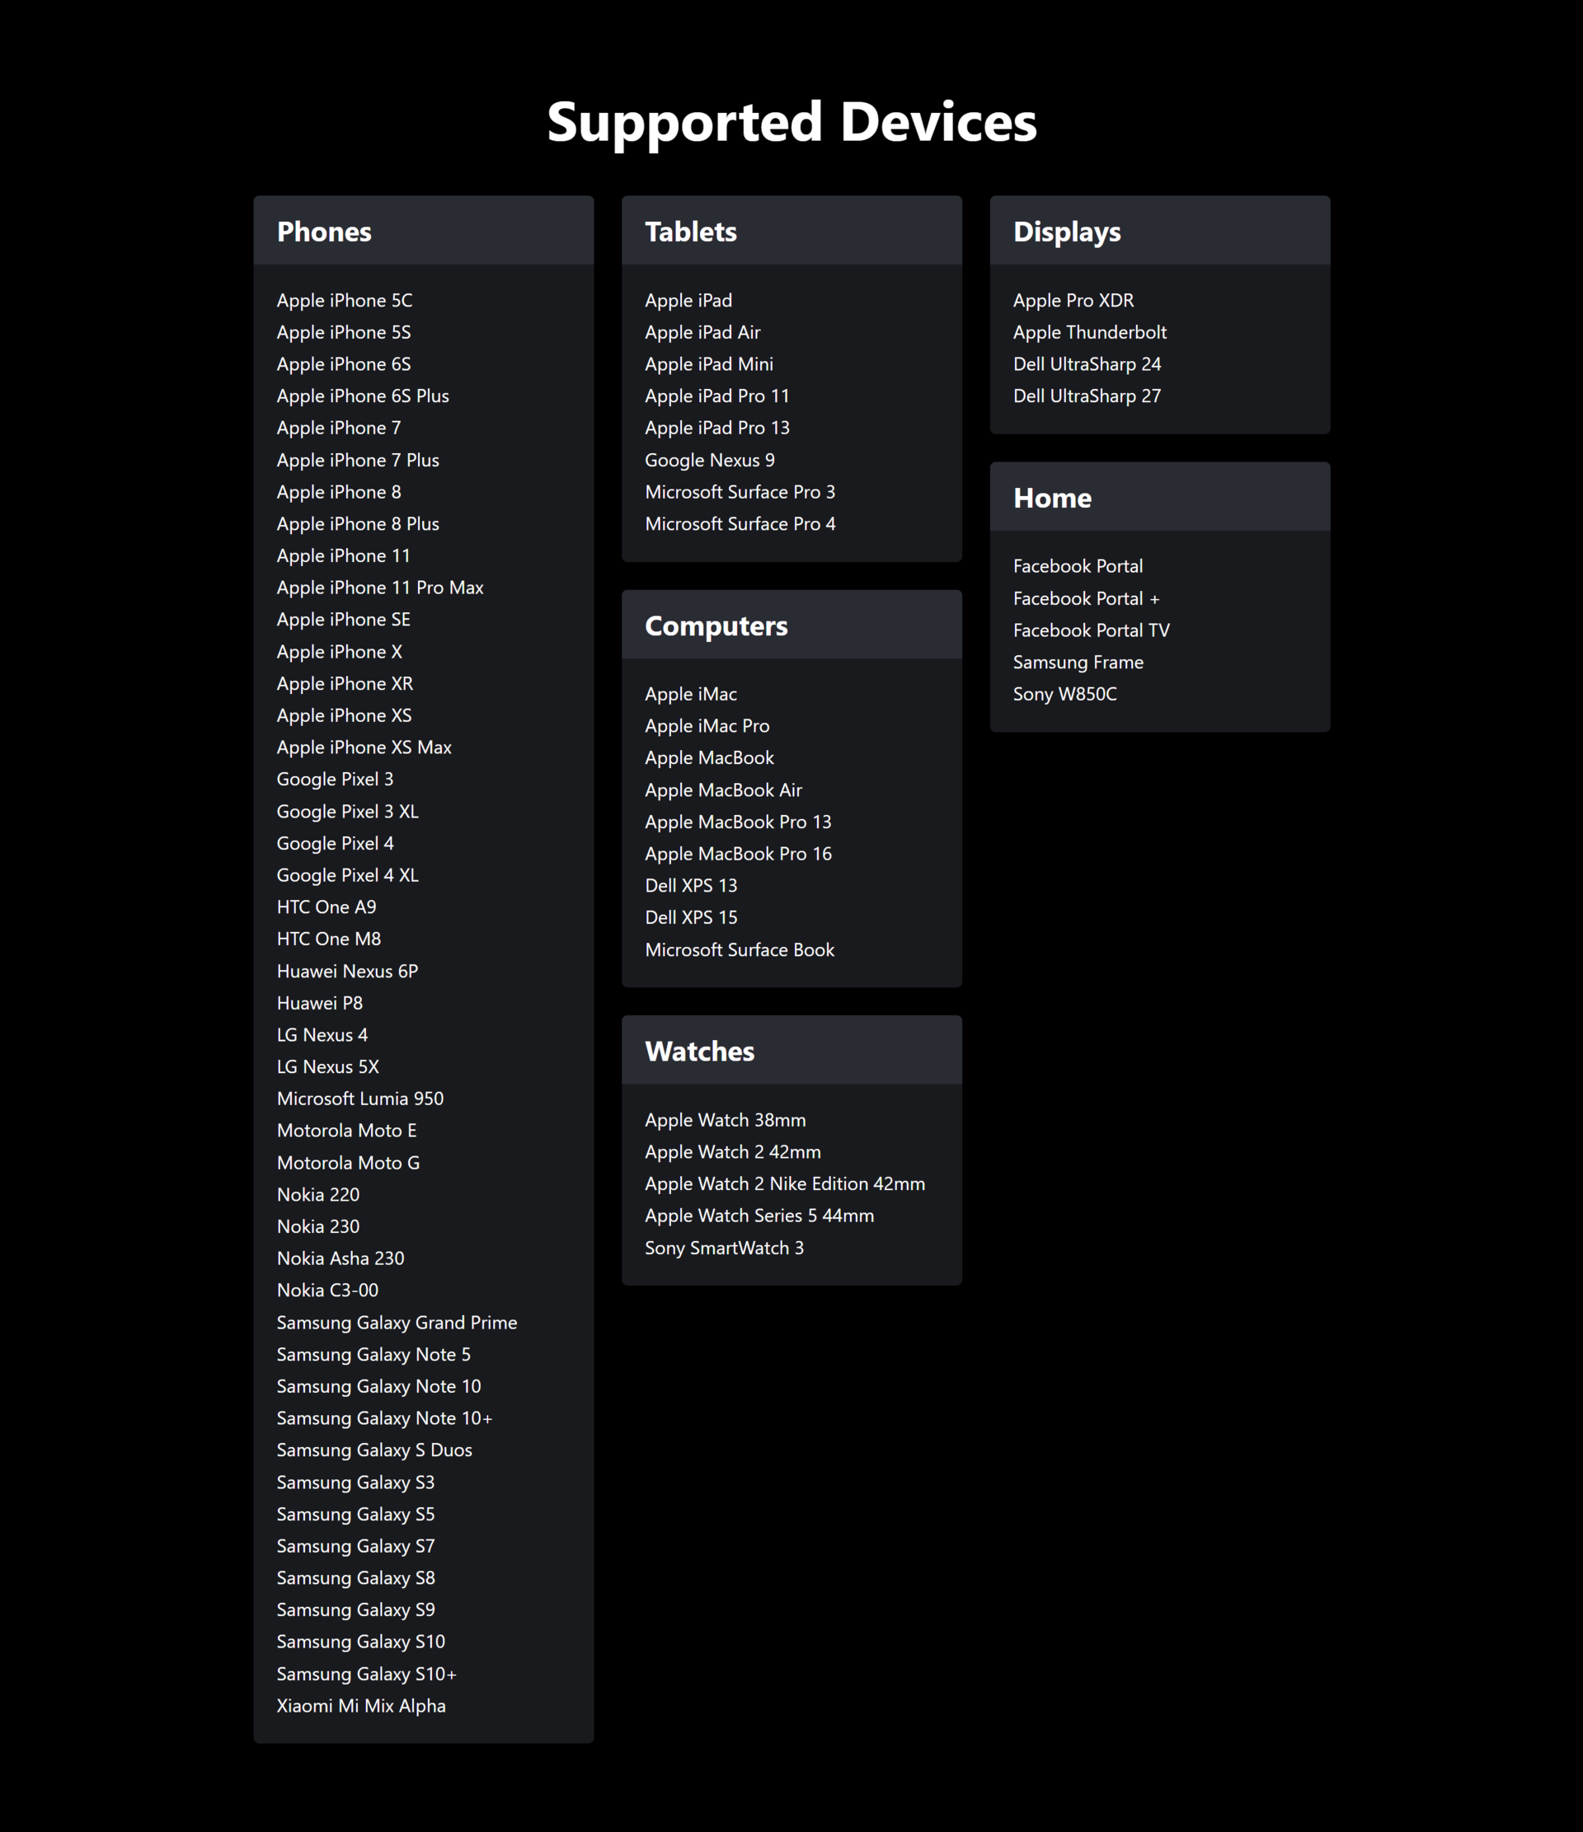Select Samsung Galaxy S Duos
1583x1832 pixels.
click(x=374, y=1450)
